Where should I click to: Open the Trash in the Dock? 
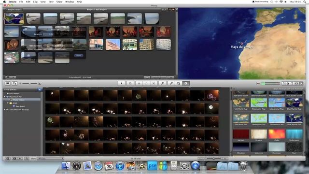pos(243,166)
